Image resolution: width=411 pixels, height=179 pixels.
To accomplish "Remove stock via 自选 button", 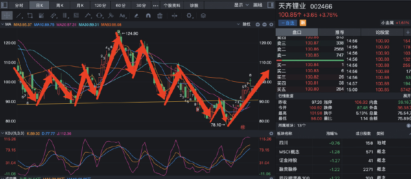I will click(x=288, y=23).
